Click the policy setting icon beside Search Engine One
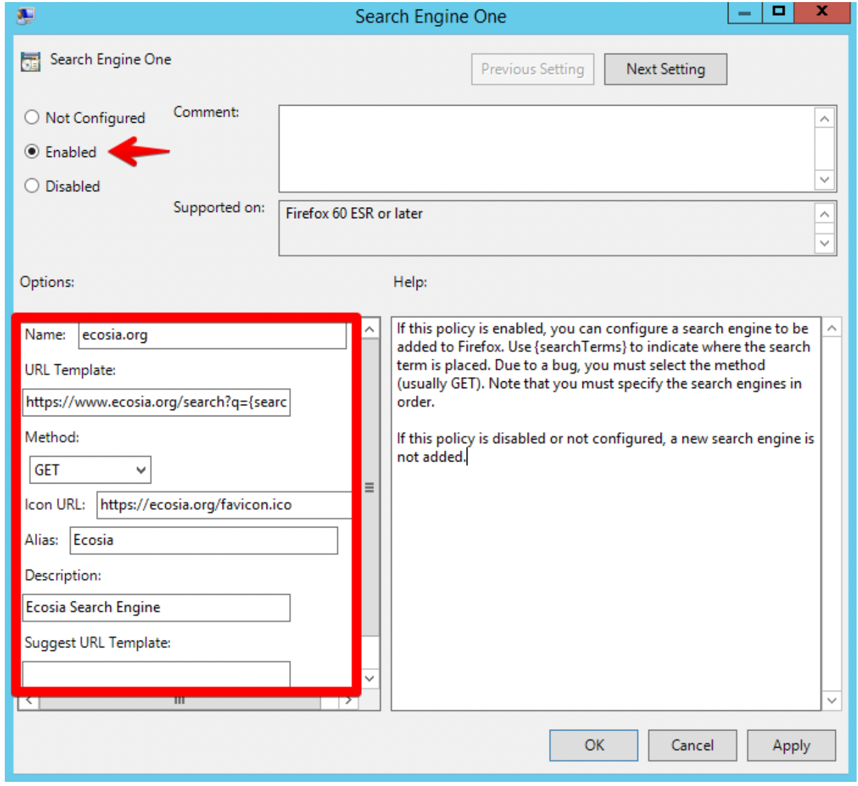The width and height of the screenshot is (858, 786). pyautogui.click(x=31, y=61)
